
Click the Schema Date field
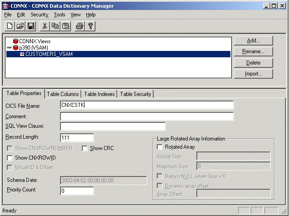click(104, 181)
